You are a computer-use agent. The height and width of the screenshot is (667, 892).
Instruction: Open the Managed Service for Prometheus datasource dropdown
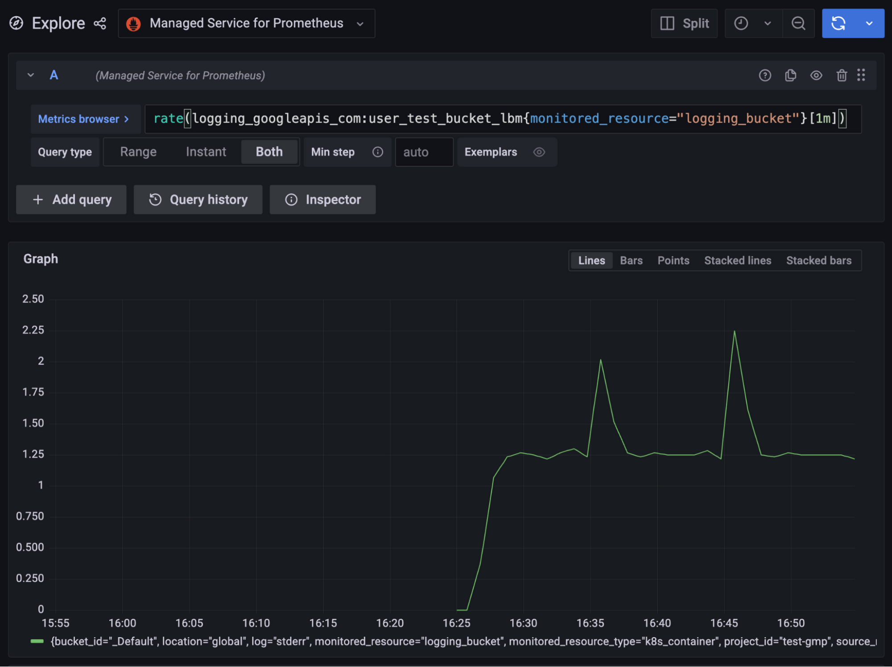pyautogui.click(x=247, y=23)
